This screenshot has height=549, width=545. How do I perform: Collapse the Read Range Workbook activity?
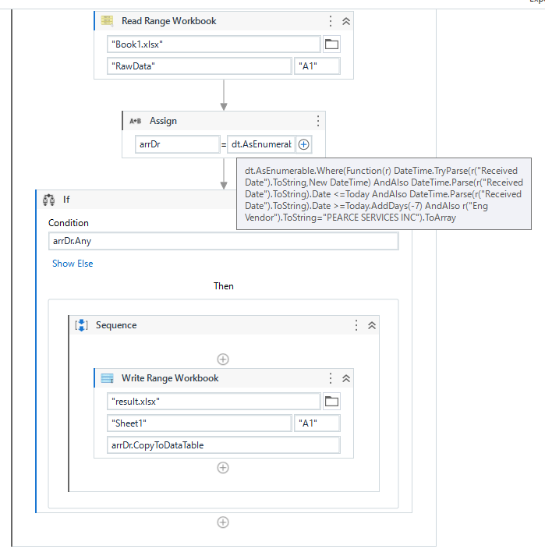pyautogui.click(x=346, y=21)
